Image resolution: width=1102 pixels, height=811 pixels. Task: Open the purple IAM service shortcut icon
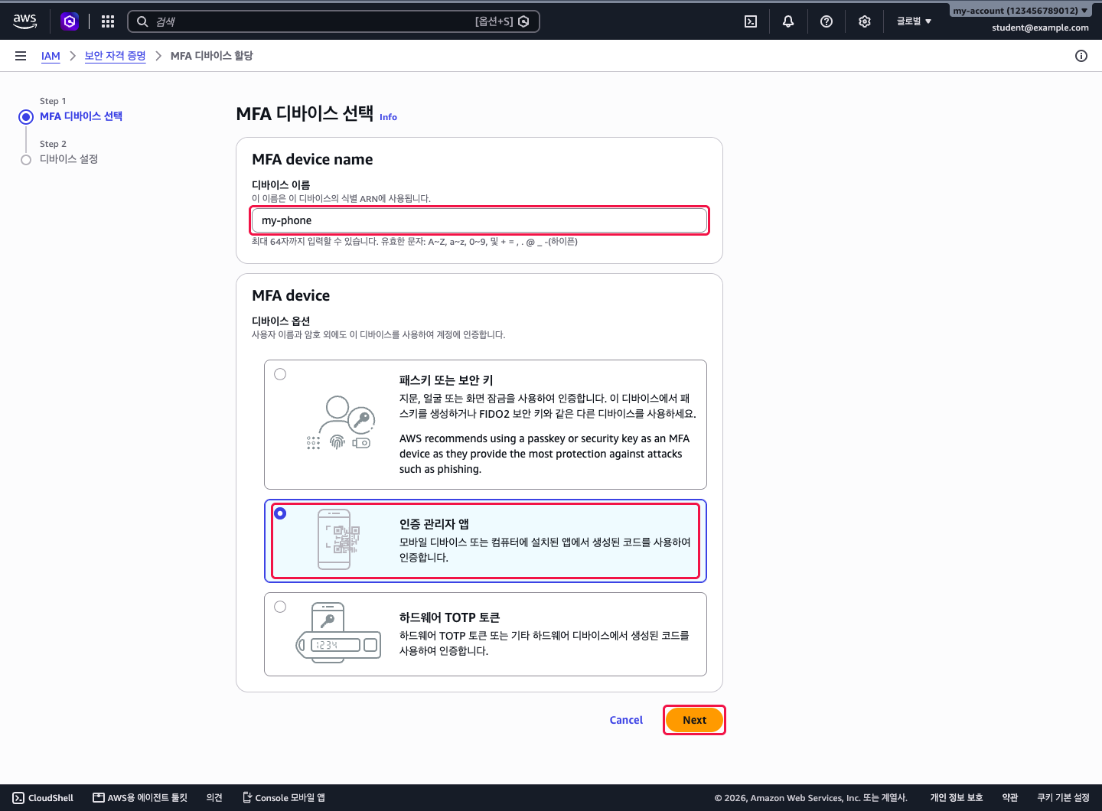70,21
